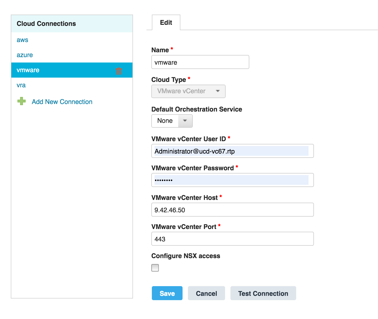
Task: Open the Cloud Type VMware vCenter dropdown
Action: pos(188,91)
